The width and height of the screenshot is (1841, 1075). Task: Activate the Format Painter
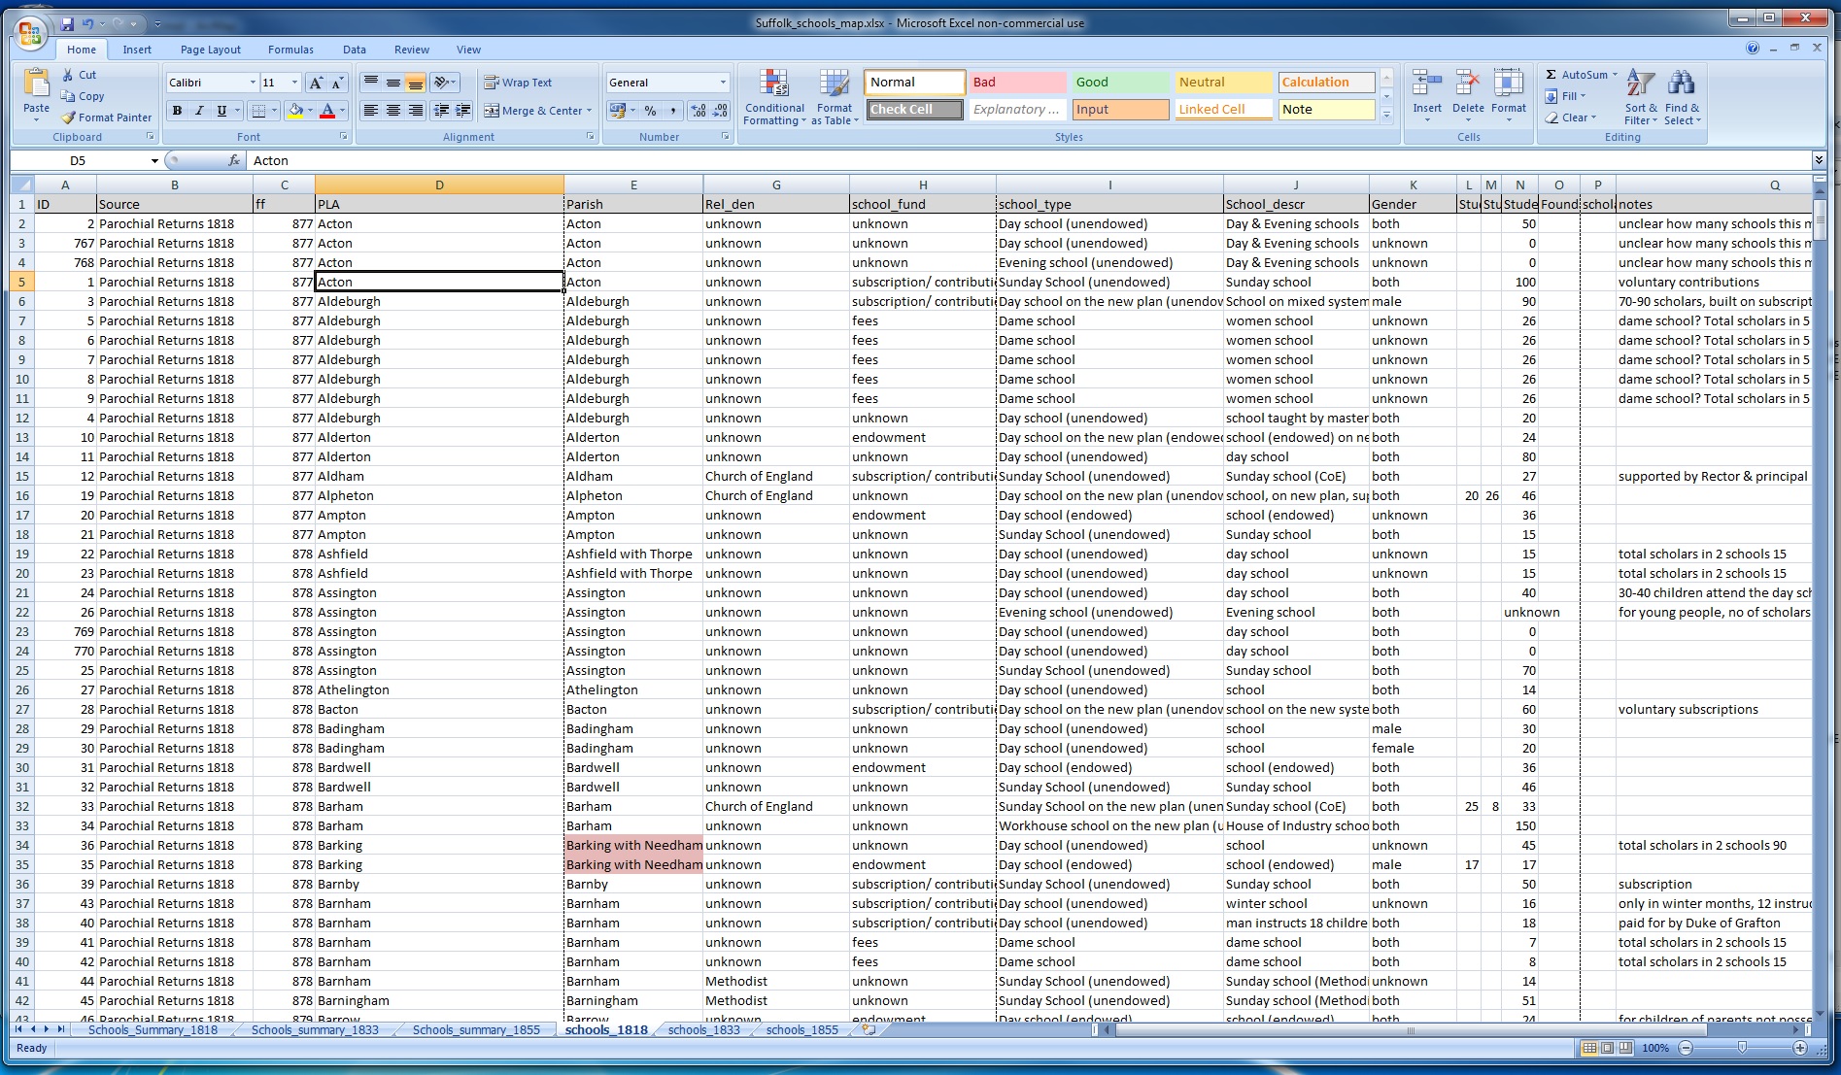[x=107, y=118]
